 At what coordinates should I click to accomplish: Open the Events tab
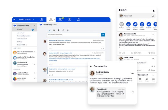click(60, 19)
